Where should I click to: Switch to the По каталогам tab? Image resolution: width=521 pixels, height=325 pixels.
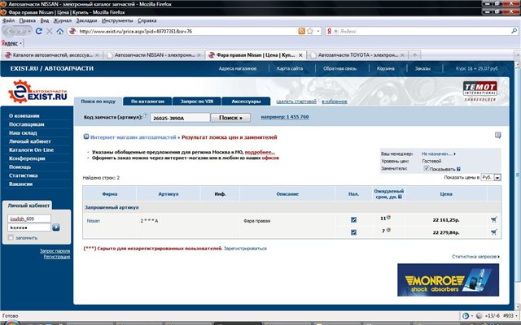tap(147, 102)
